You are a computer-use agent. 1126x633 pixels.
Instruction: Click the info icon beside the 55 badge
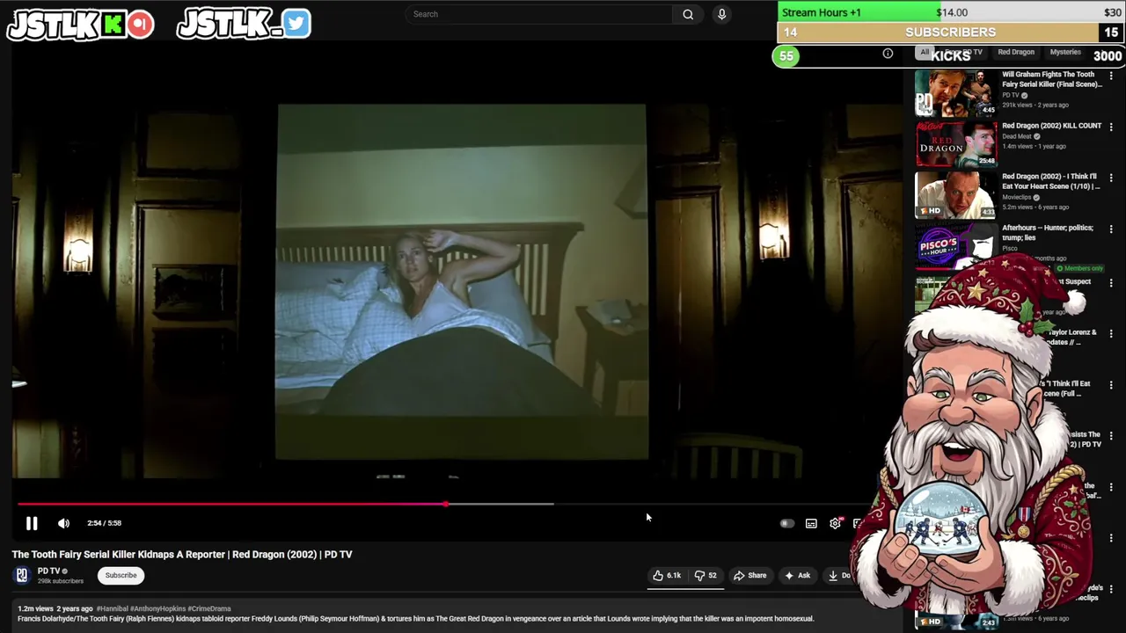pyautogui.click(x=888, y=54)
